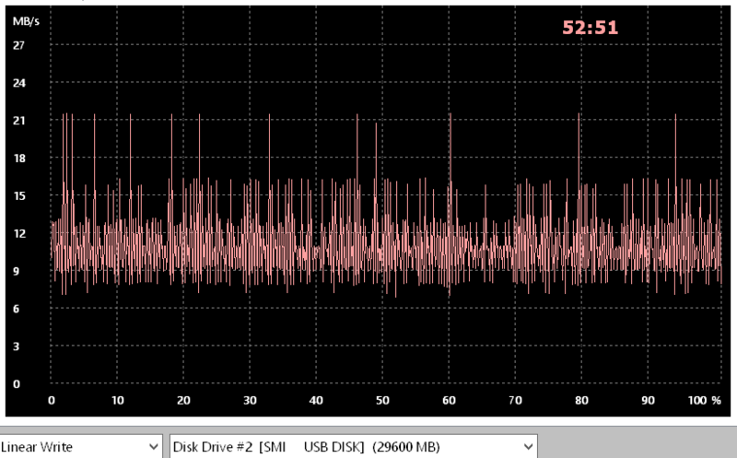Click the 24 mark on the speed axis

tap(18, 82)
